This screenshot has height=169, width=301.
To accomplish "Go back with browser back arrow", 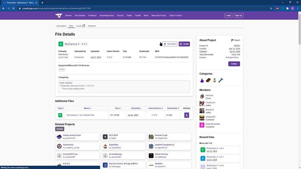I will click(3, 8).
